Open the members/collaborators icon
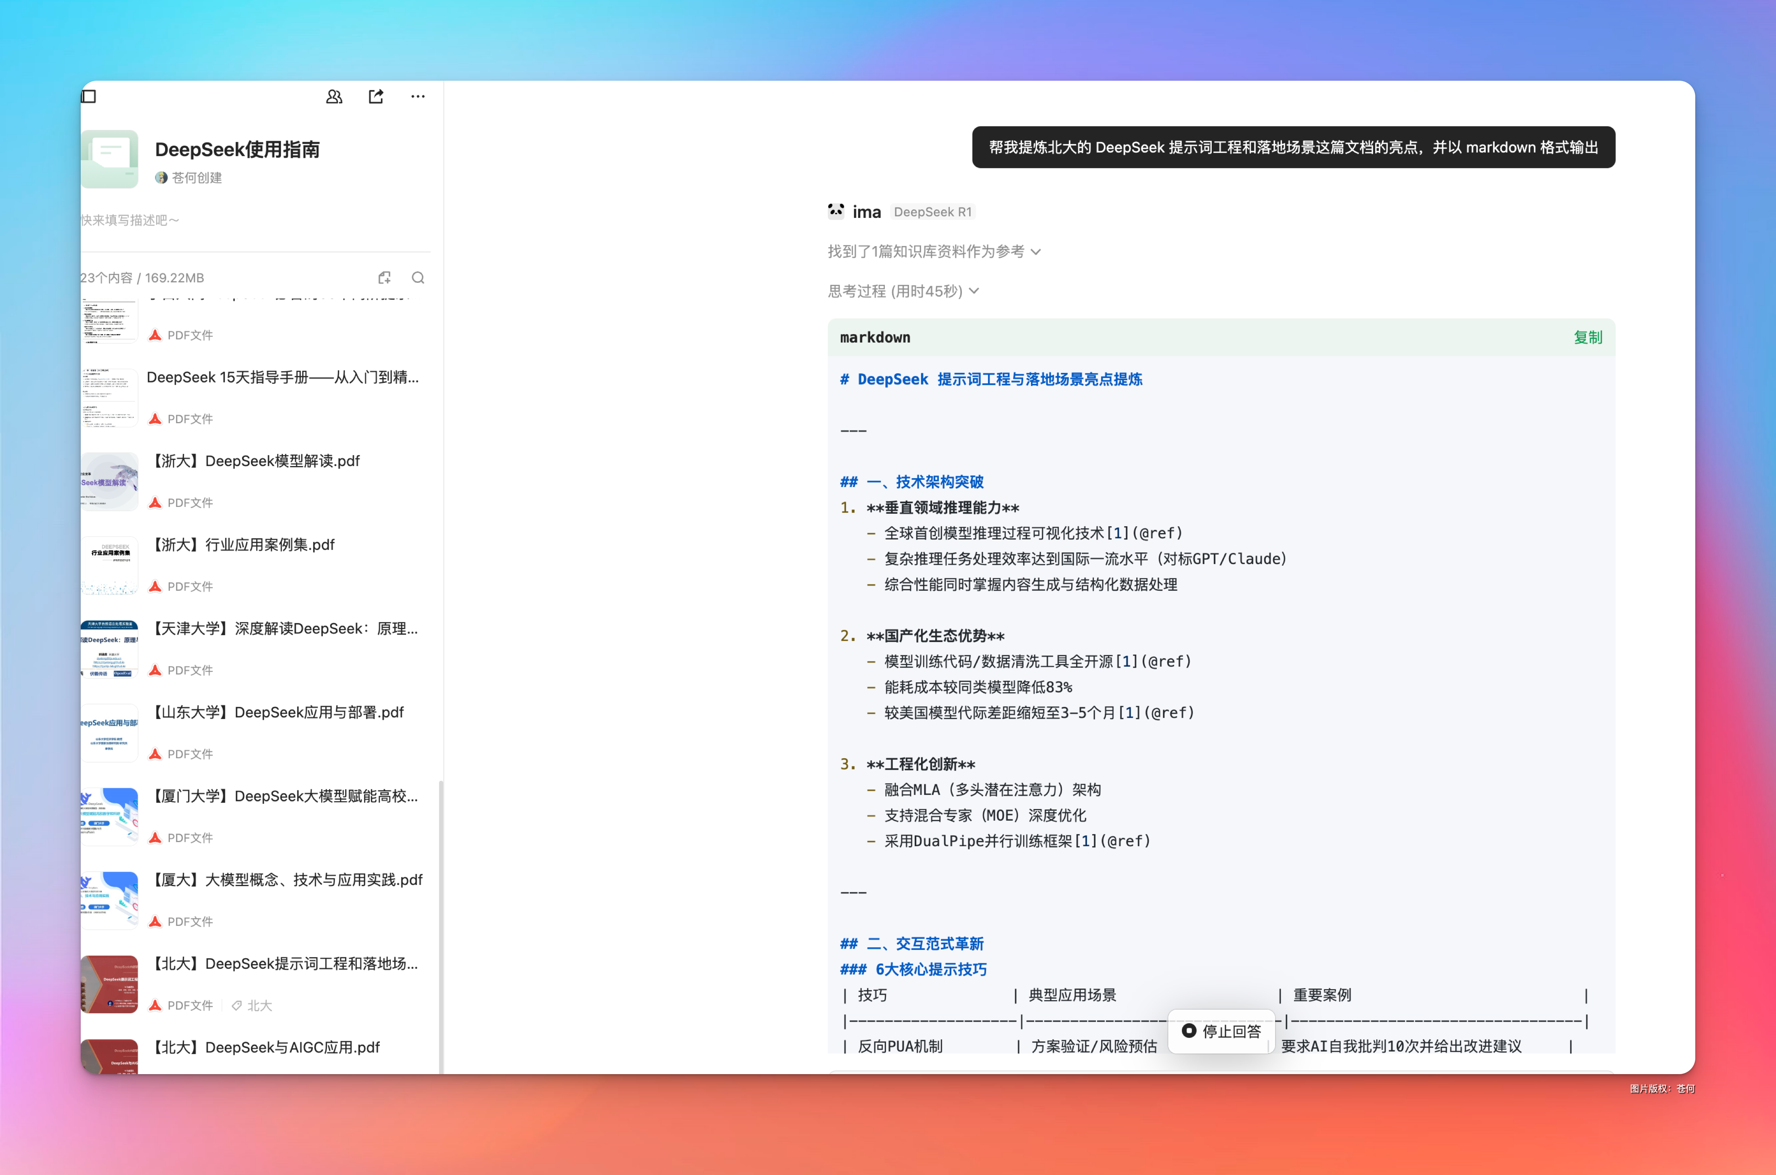This screenshot has width=1776, height=1175. coord(334,96)
